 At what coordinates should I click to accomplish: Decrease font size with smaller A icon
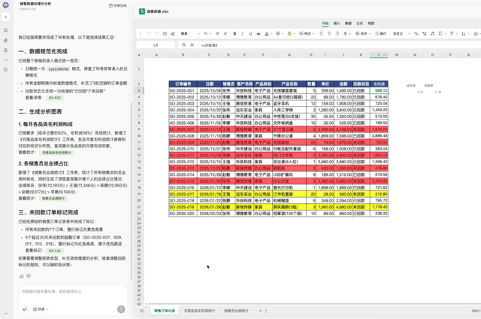tap(225, 33)
